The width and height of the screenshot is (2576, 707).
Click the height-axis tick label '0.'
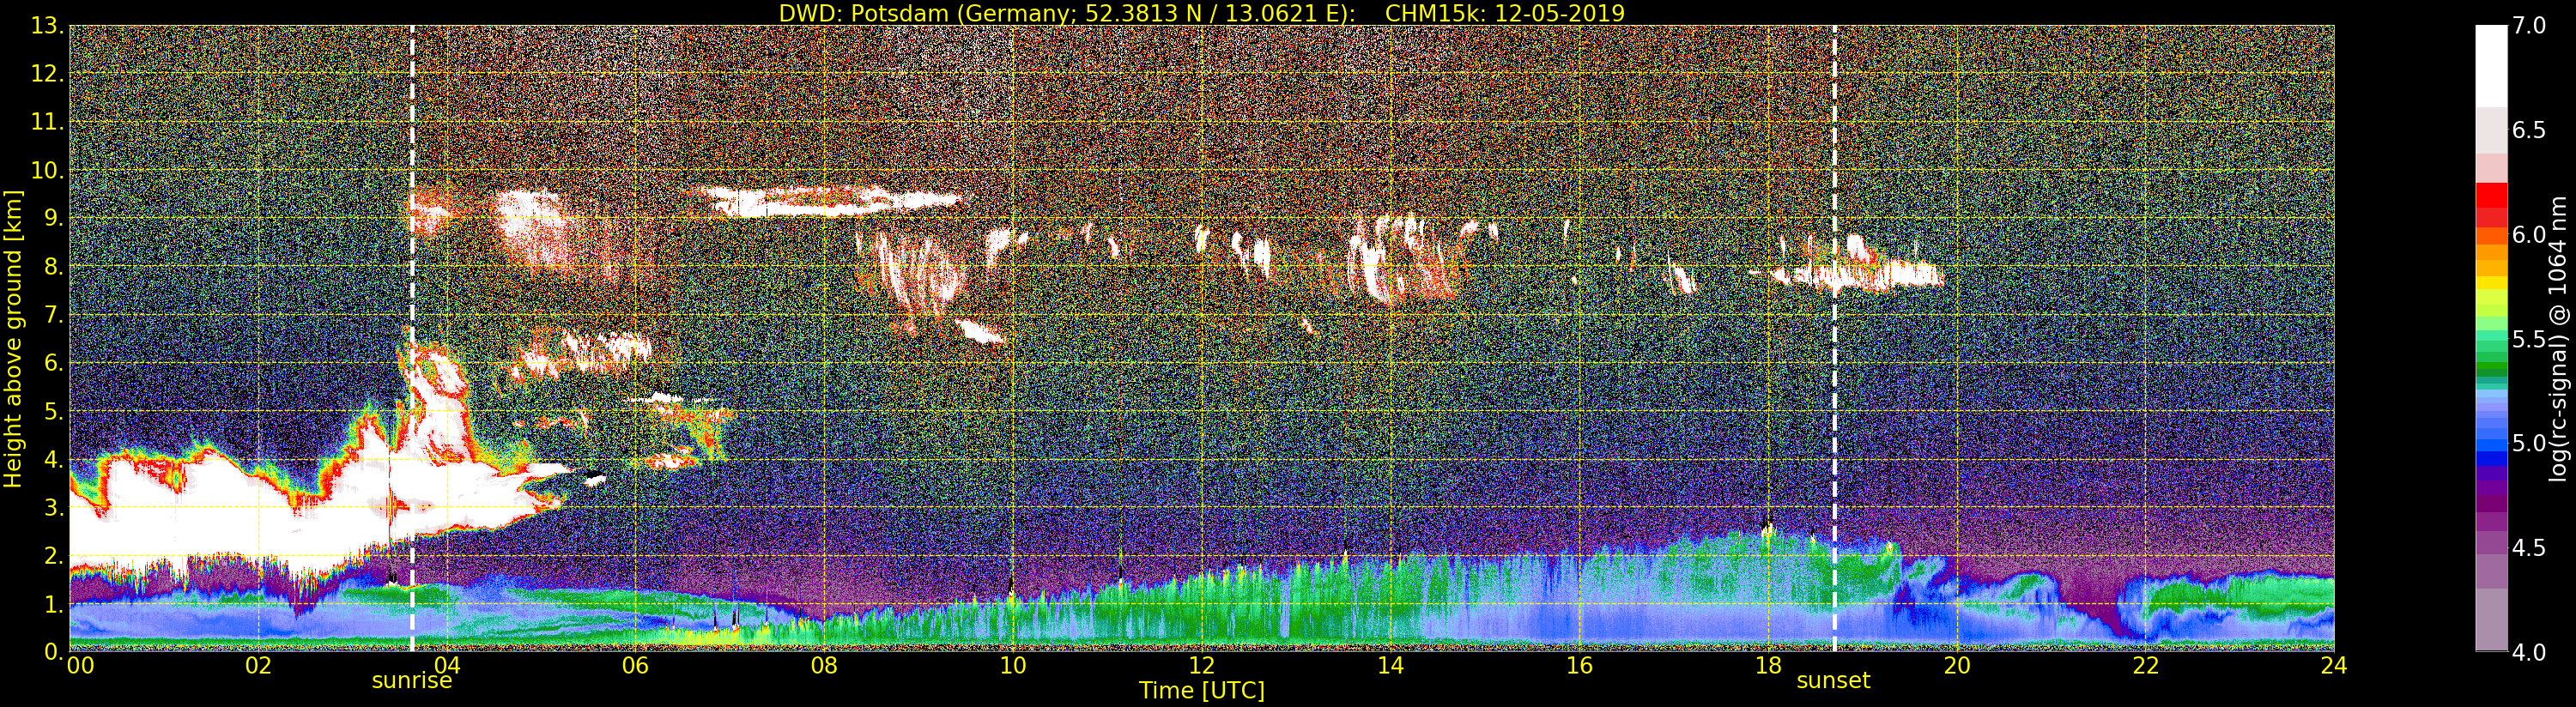pyautogui.click(x=53, y=652)
